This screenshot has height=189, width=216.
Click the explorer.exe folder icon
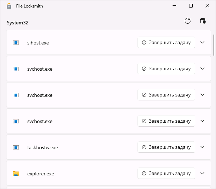pyautogui.click(x=16, y=174)
